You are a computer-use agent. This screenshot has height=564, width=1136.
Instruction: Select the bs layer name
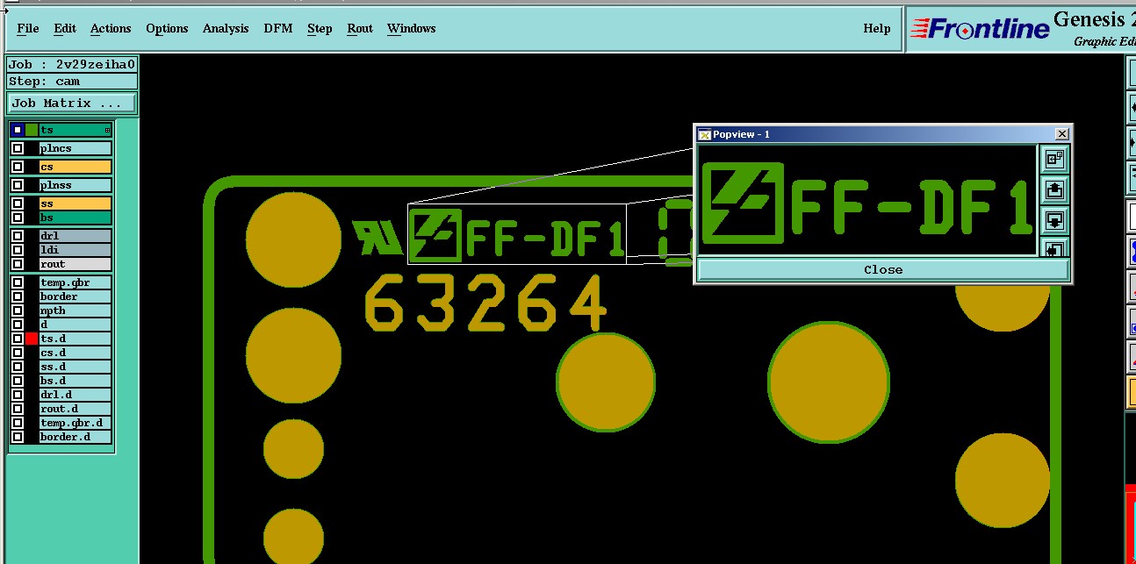75,218
